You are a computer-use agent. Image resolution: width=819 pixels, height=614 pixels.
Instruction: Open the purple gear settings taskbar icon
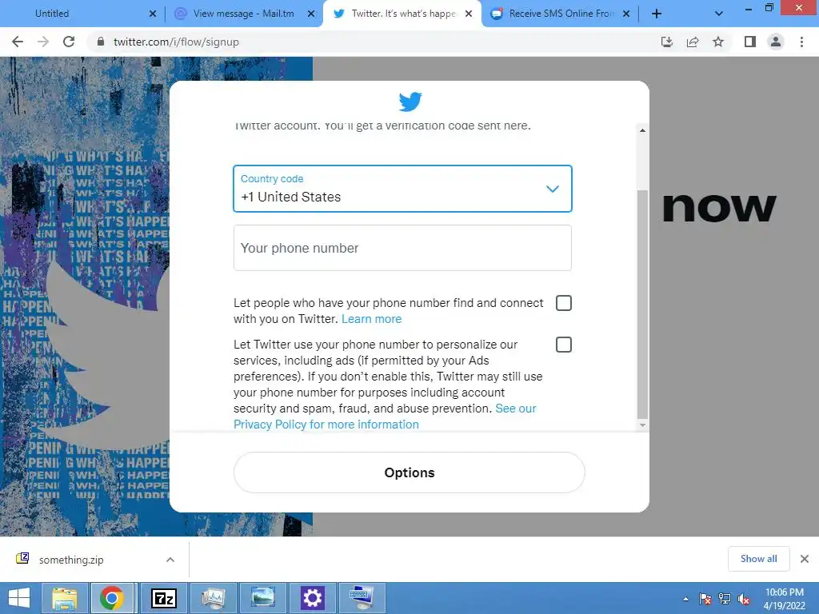(x=313, y=598)
